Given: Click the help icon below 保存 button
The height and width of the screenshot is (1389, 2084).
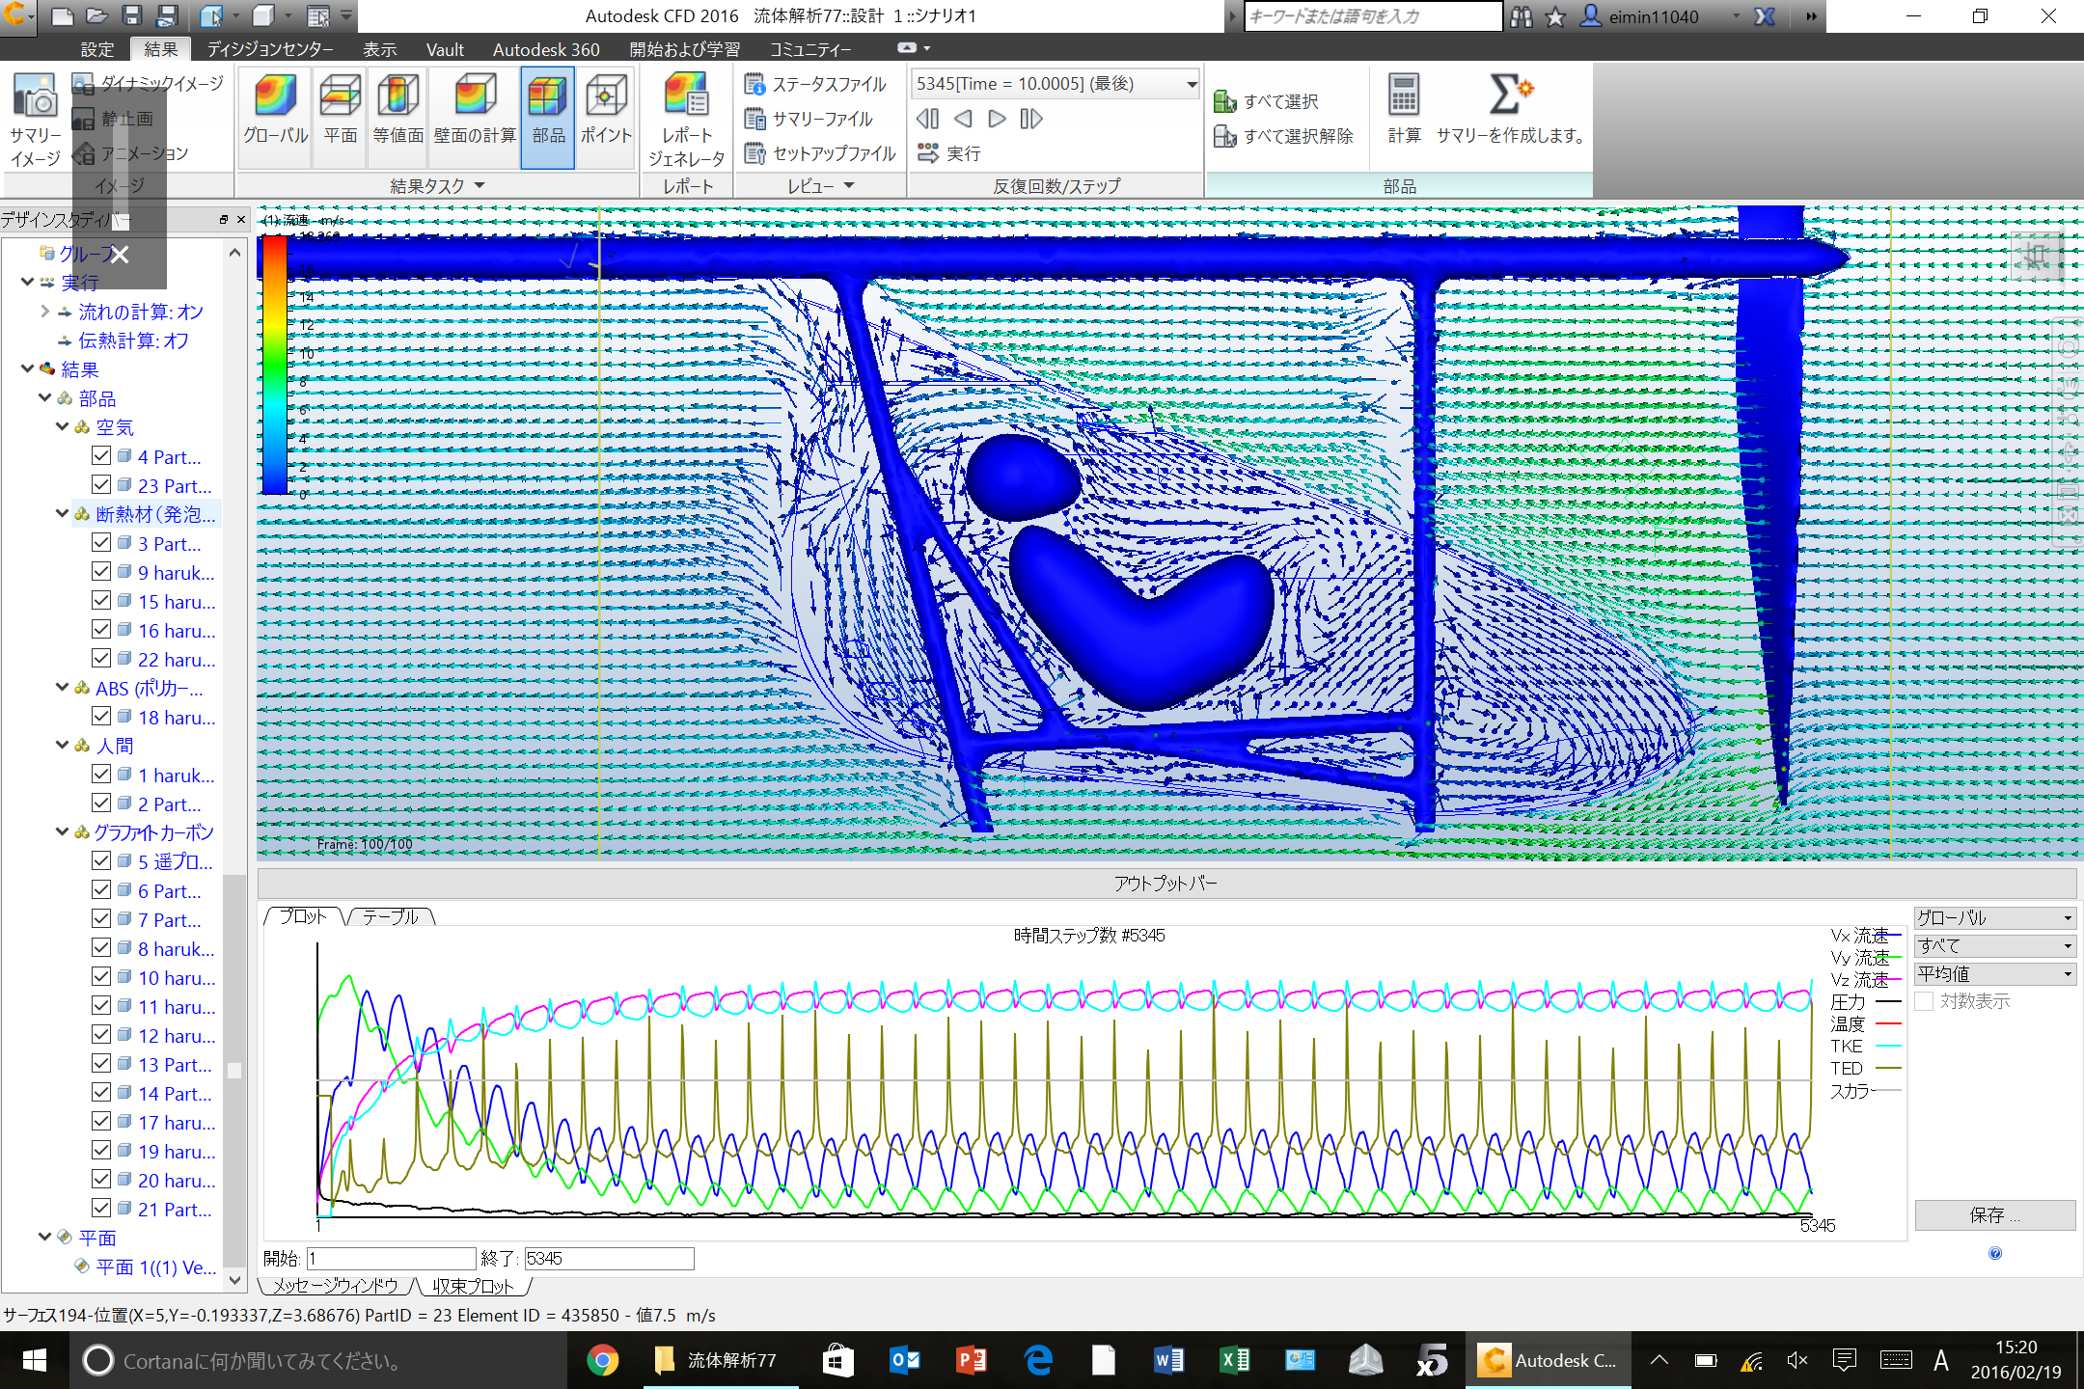Looking at the screenshot, I should click(x=1995, y=1253).
